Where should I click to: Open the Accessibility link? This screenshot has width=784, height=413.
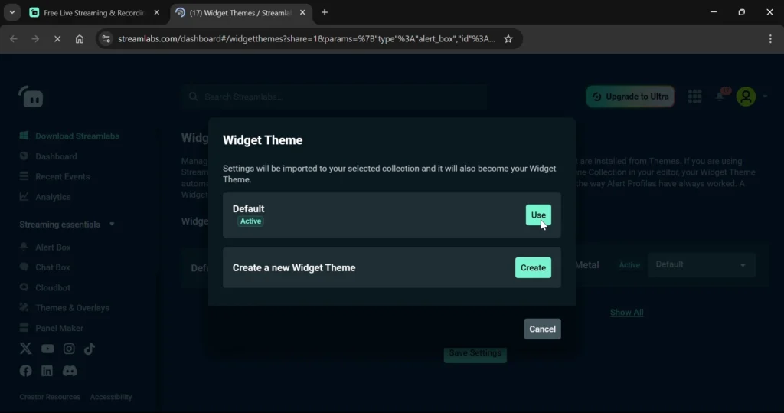(x=111, y=397)
